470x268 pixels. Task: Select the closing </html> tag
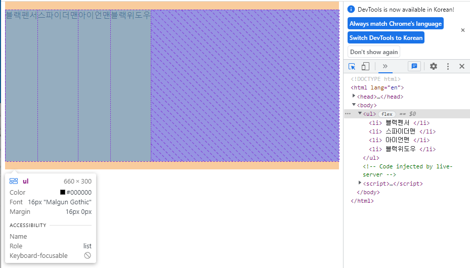[x=362, y=201]
